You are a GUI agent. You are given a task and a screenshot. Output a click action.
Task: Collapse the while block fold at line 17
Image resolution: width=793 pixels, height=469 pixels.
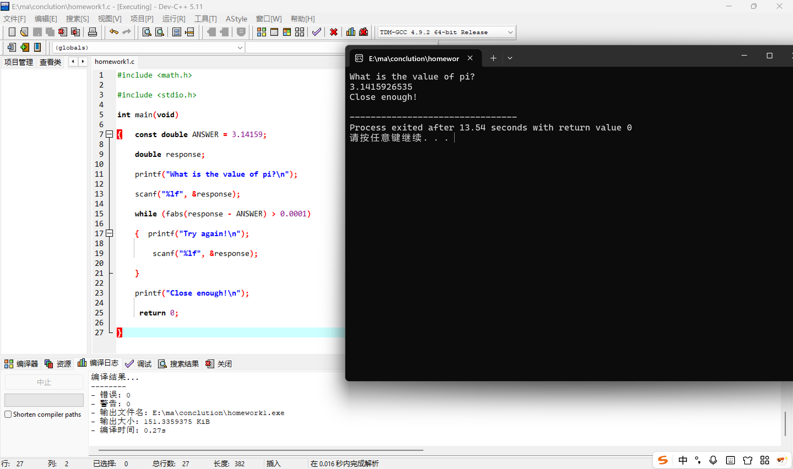(x=109, y=233)
